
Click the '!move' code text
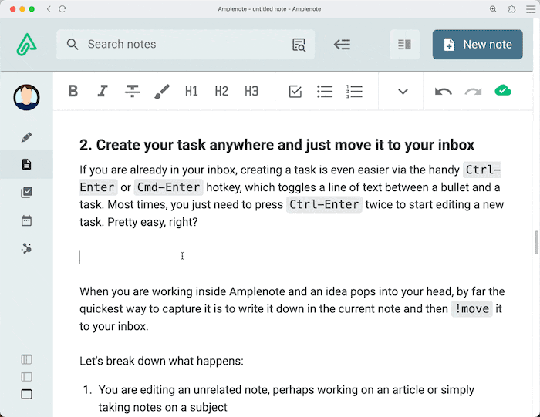472,308
